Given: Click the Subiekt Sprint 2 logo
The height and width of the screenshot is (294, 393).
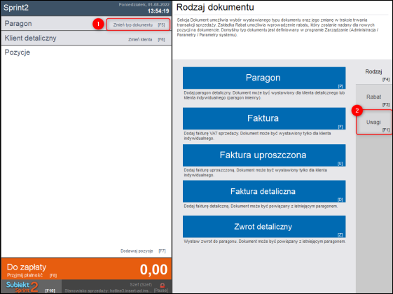Looking at the screenshot, I should click(22, 287).
